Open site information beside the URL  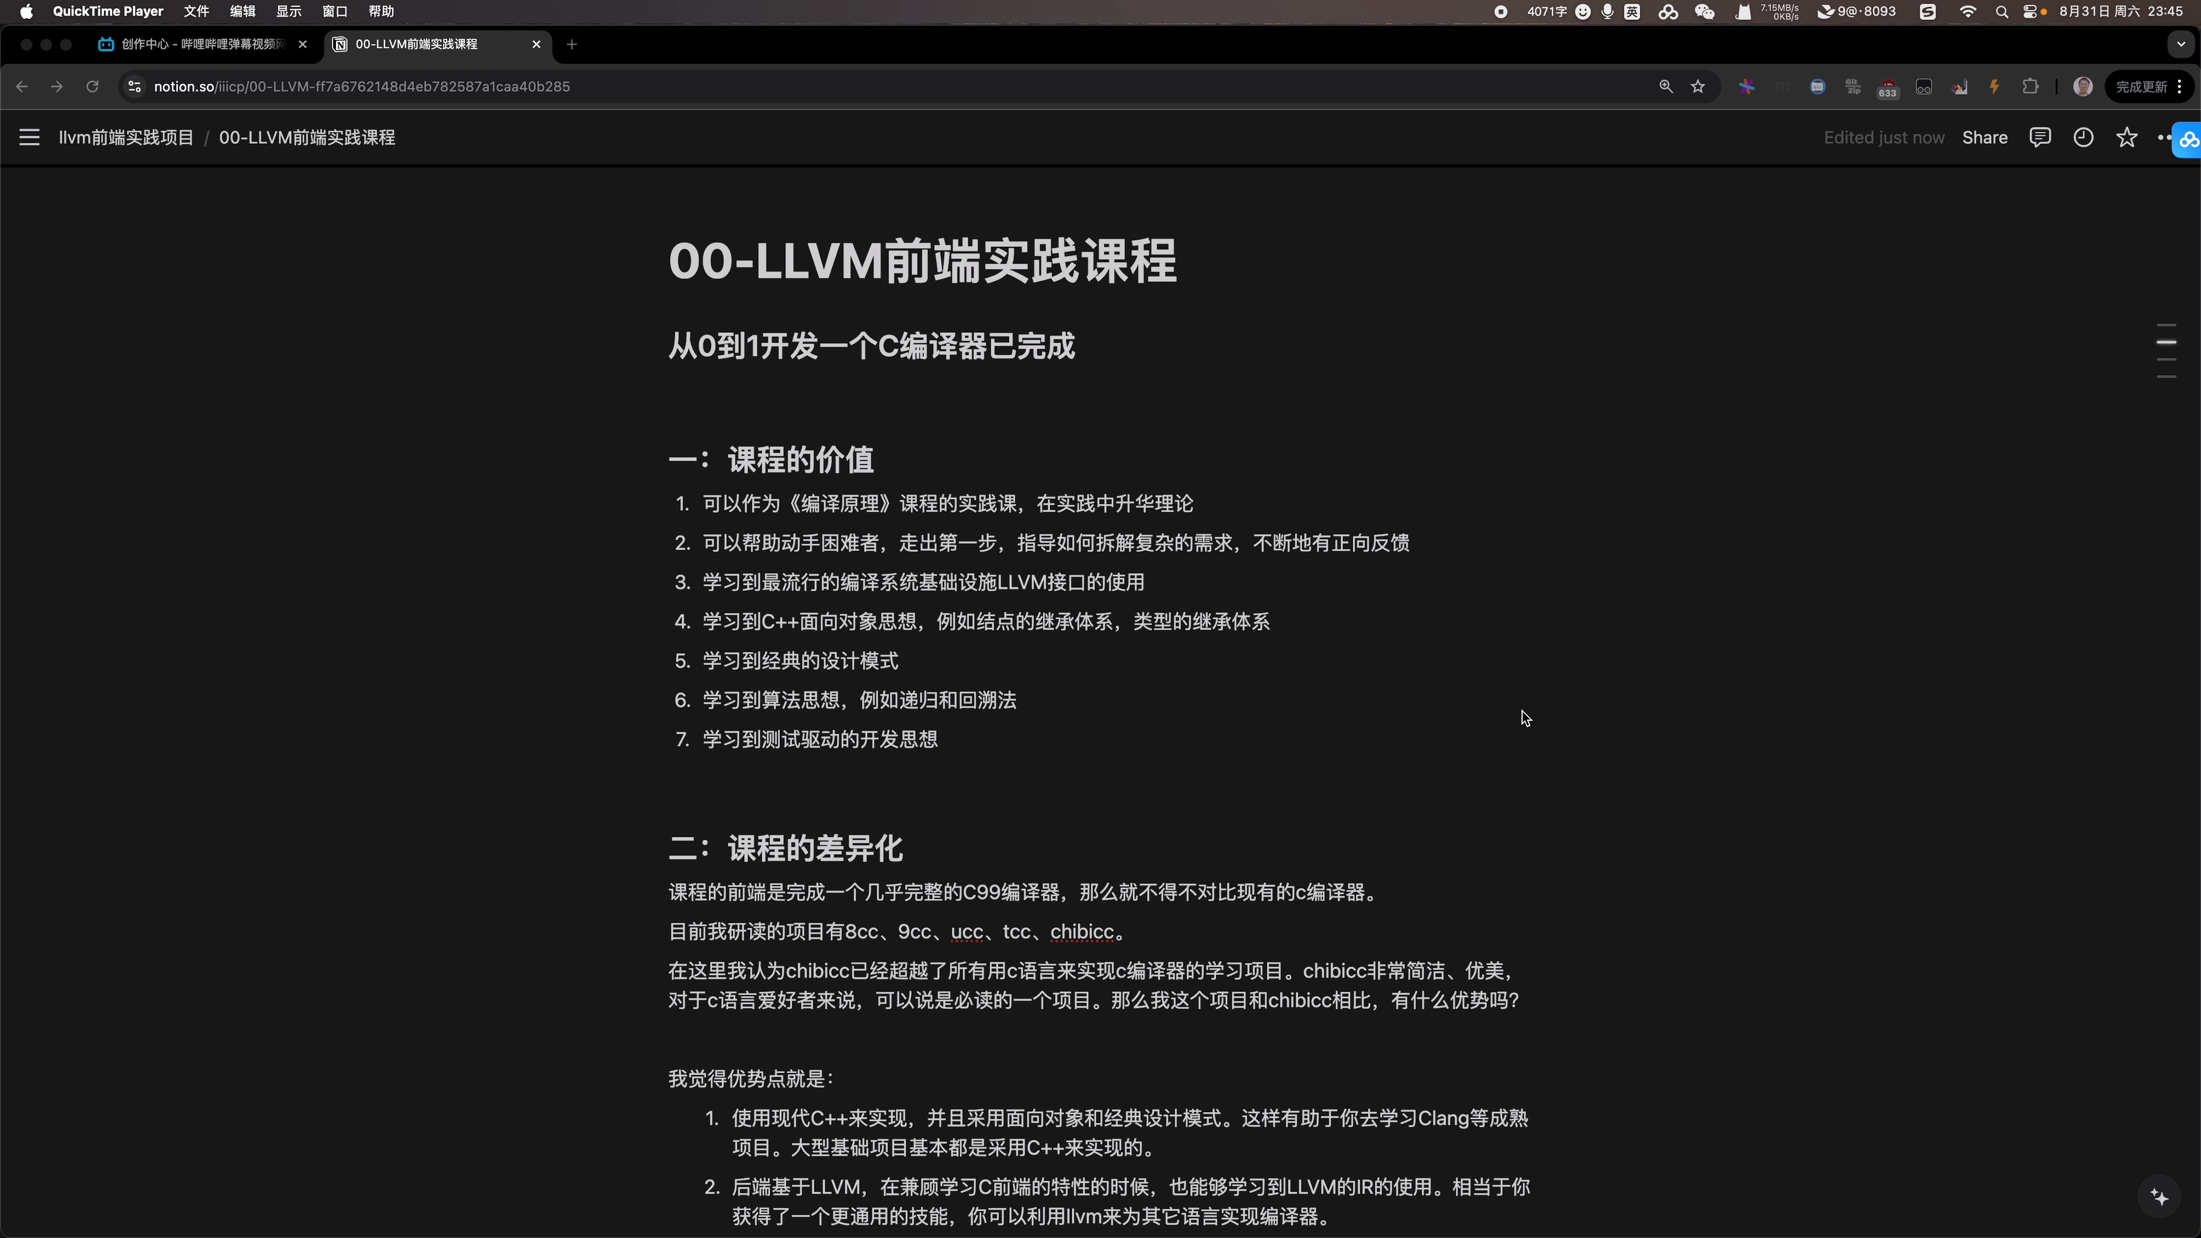[133, 87]
